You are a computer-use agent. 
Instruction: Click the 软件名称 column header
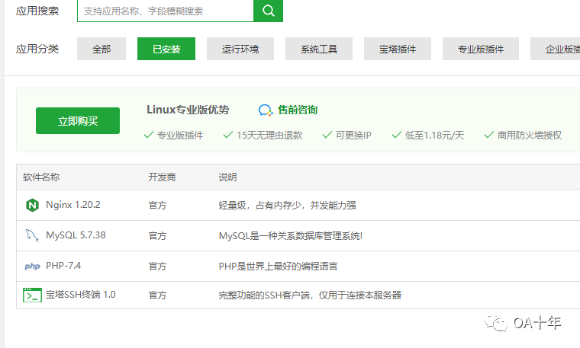pyautogui.click(x=41, y=177)
